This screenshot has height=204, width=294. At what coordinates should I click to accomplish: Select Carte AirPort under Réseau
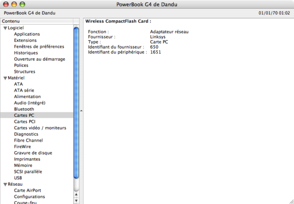click(28, 190)
